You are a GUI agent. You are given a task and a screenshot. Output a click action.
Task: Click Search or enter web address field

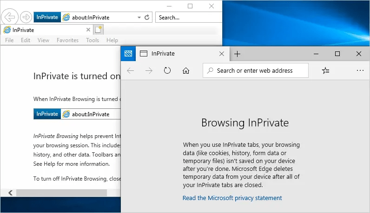pyautogui.click(x=256, y=70)
